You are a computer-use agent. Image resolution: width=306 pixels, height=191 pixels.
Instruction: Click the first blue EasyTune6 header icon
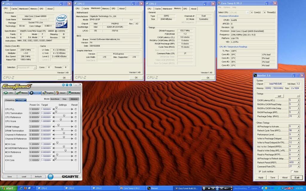(x=63, y=85)
